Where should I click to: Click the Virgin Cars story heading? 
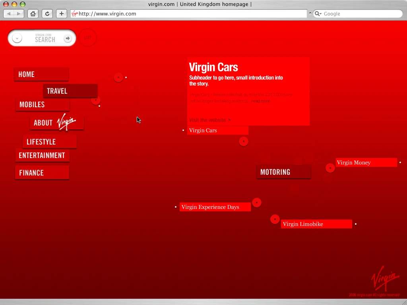213,67
